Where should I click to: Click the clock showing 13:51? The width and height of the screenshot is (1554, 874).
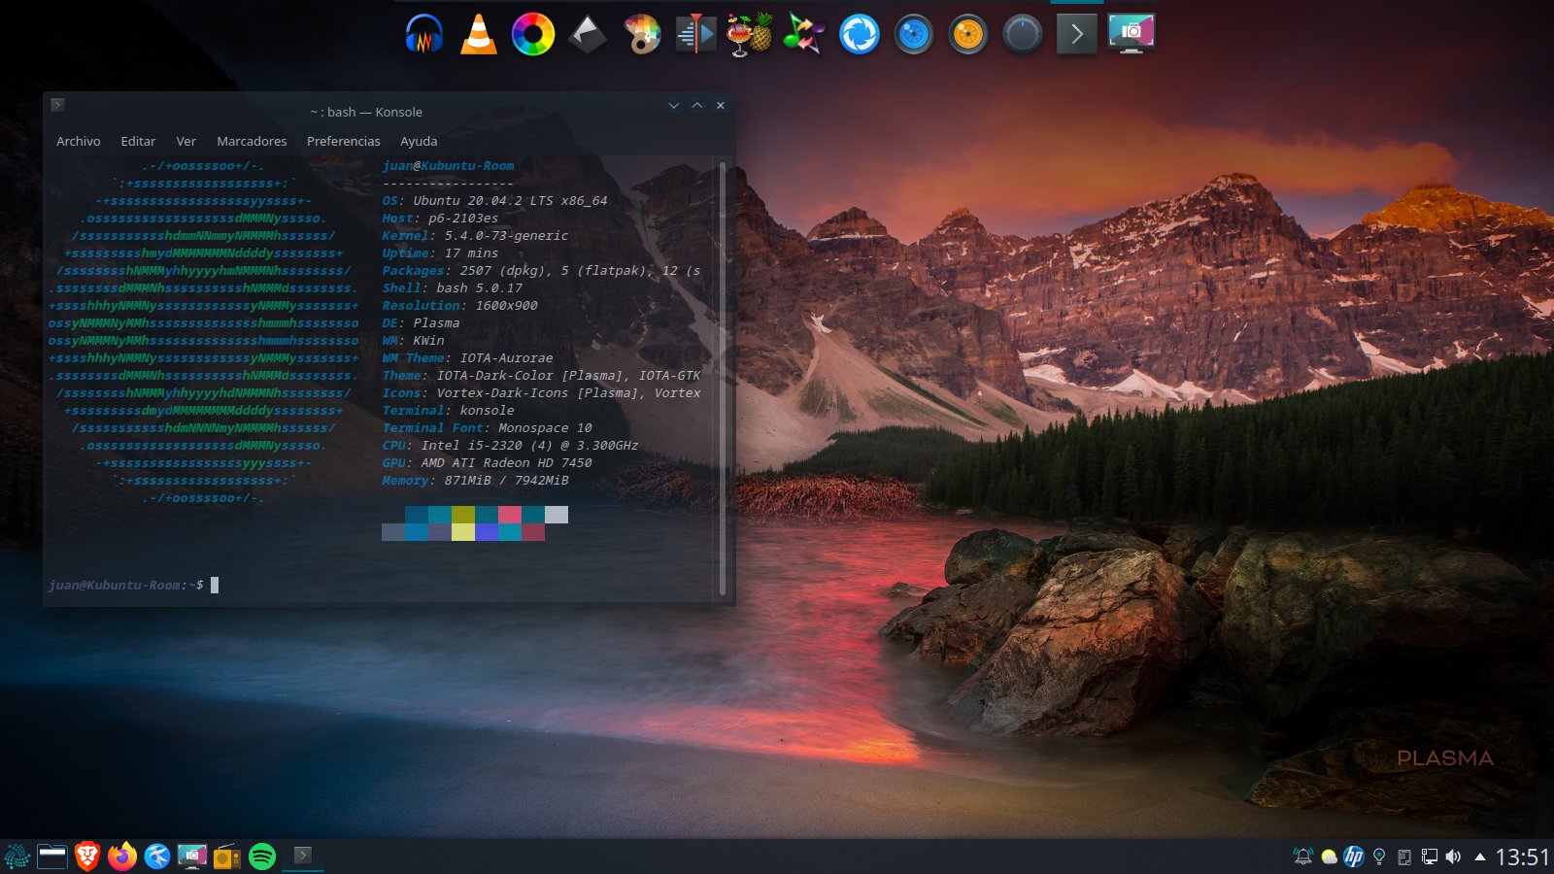click(x=1521, y=857)
